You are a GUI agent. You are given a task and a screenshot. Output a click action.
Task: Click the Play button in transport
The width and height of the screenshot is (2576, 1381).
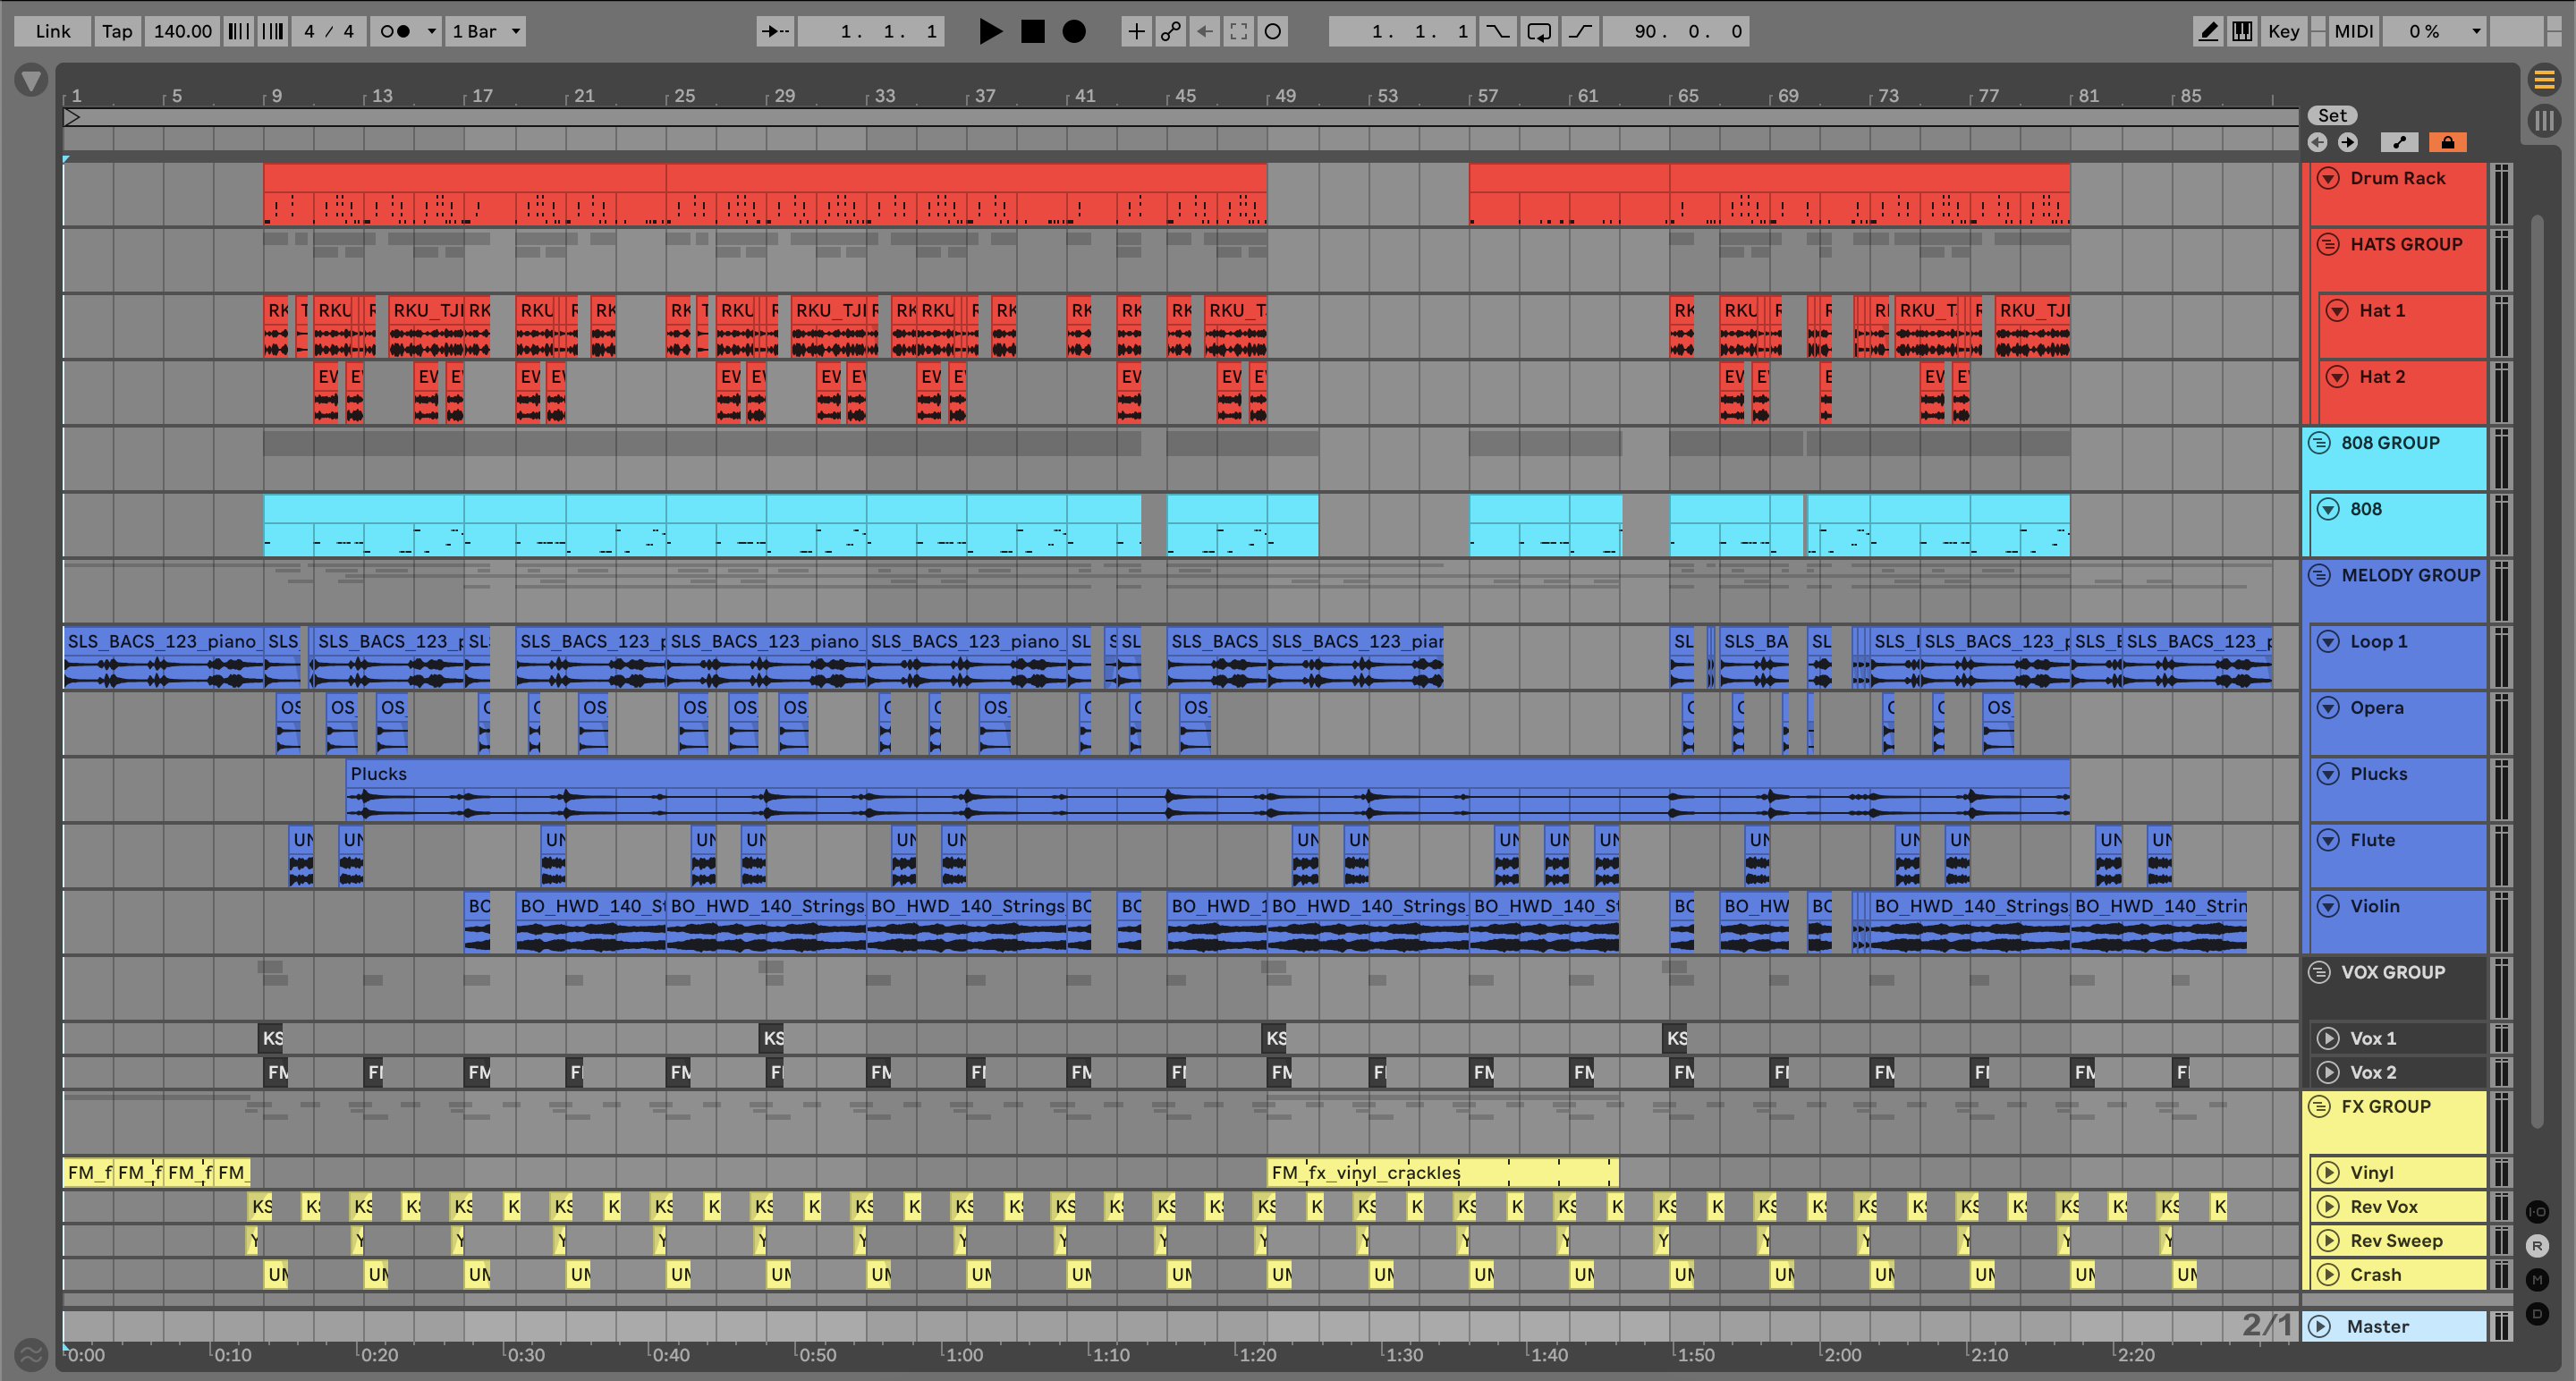pyautogui.click(x=990, y=31)
